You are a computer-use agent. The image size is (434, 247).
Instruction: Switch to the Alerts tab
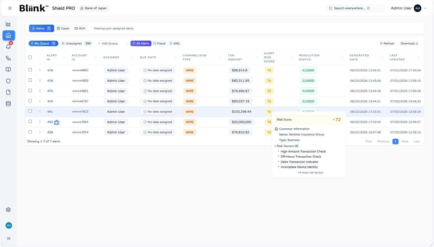[x=42, y=28]
